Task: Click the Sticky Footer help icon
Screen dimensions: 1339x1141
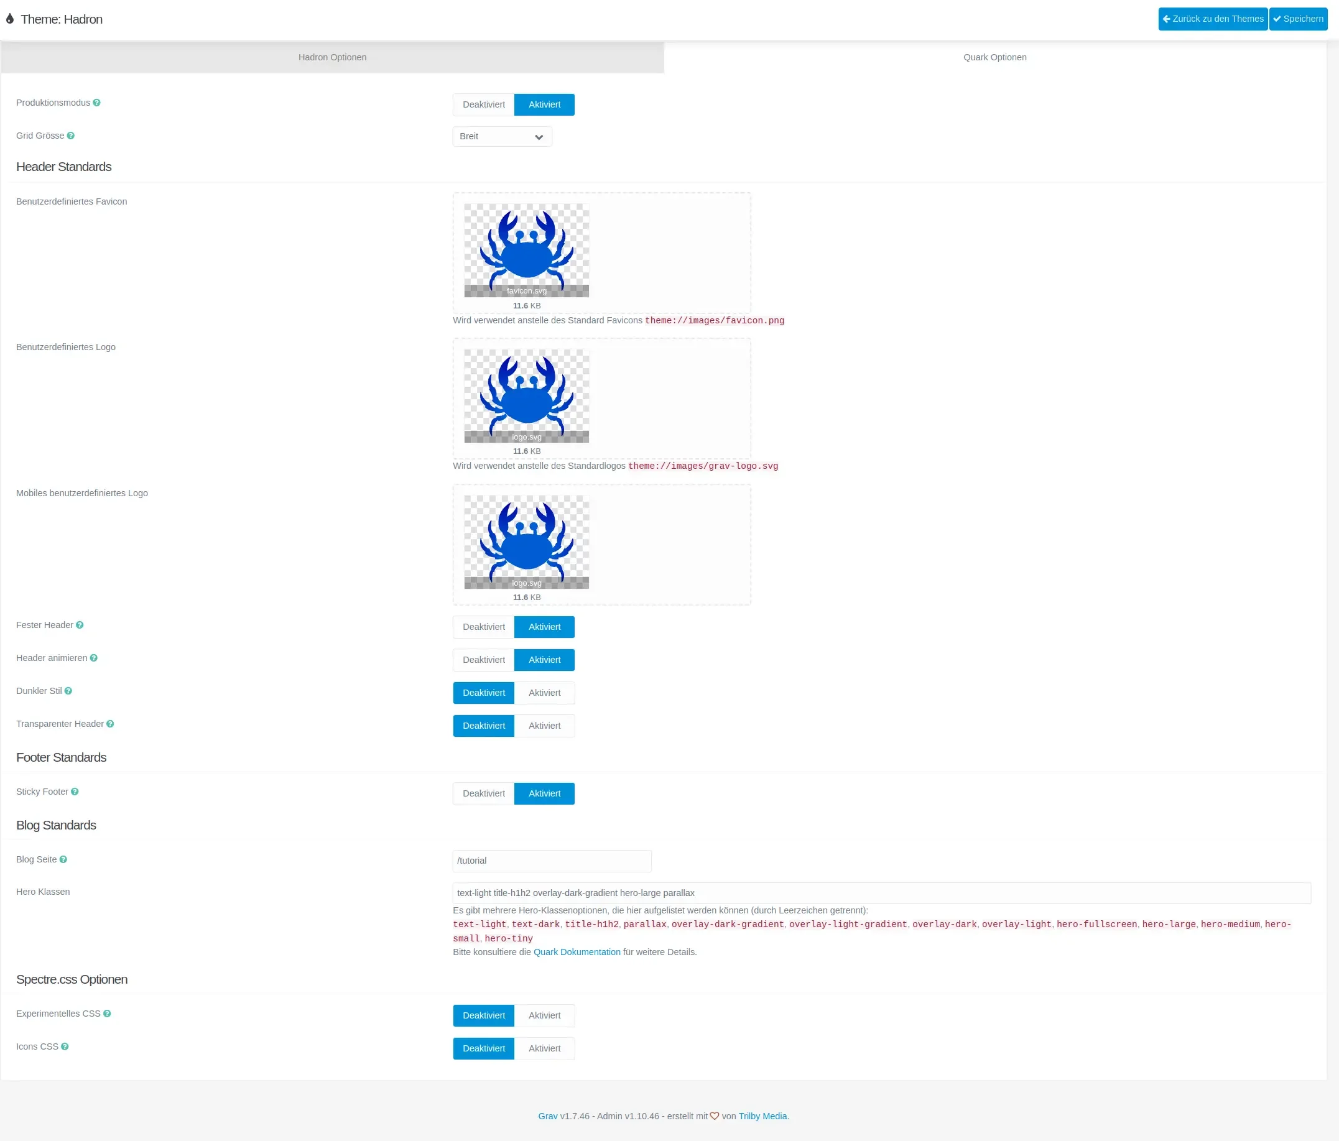Action: [x=75, y=791]
